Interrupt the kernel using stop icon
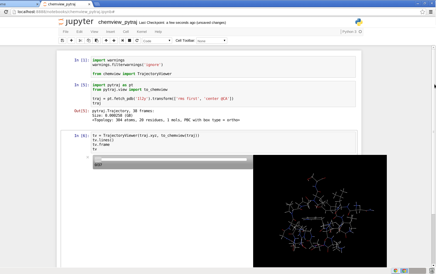Screen dimensions: 436x274 [x=130, y=40]
